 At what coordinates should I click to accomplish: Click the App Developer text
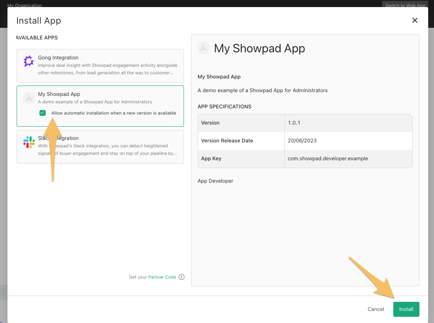(216, 181)
